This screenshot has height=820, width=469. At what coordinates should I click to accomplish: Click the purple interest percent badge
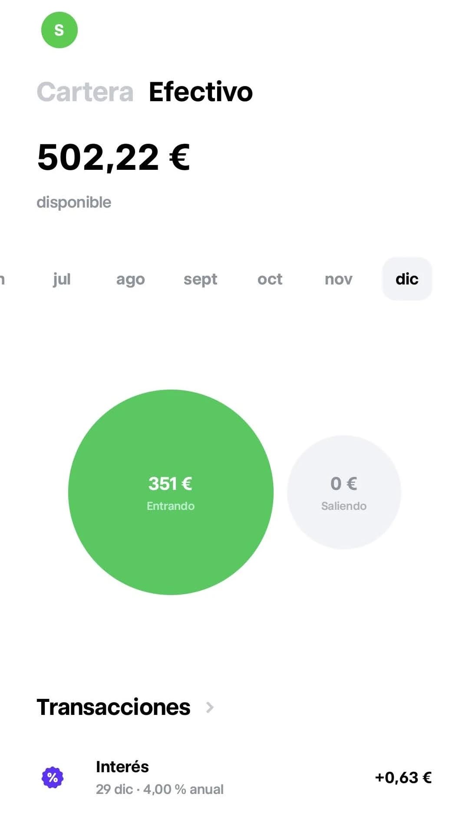click(53, 776)
